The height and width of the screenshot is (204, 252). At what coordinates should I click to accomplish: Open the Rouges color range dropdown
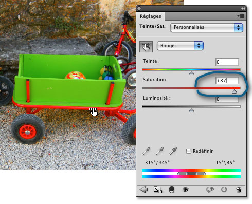click(180, 46)
